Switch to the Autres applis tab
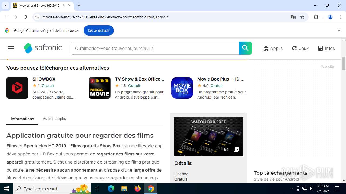This screenshot has height=194, width=346. (54, 119)
